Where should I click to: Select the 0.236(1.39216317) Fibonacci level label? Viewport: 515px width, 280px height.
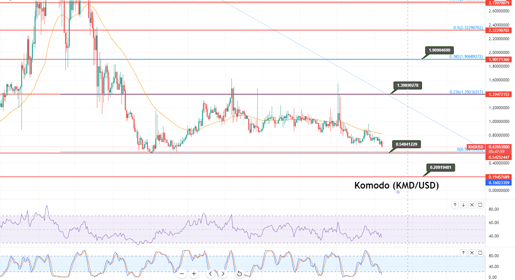[466, 92]
